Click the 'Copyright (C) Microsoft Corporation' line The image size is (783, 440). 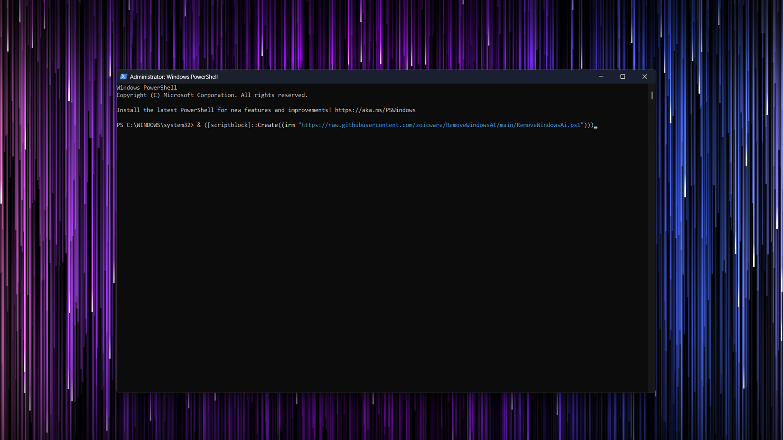point(212,95)
